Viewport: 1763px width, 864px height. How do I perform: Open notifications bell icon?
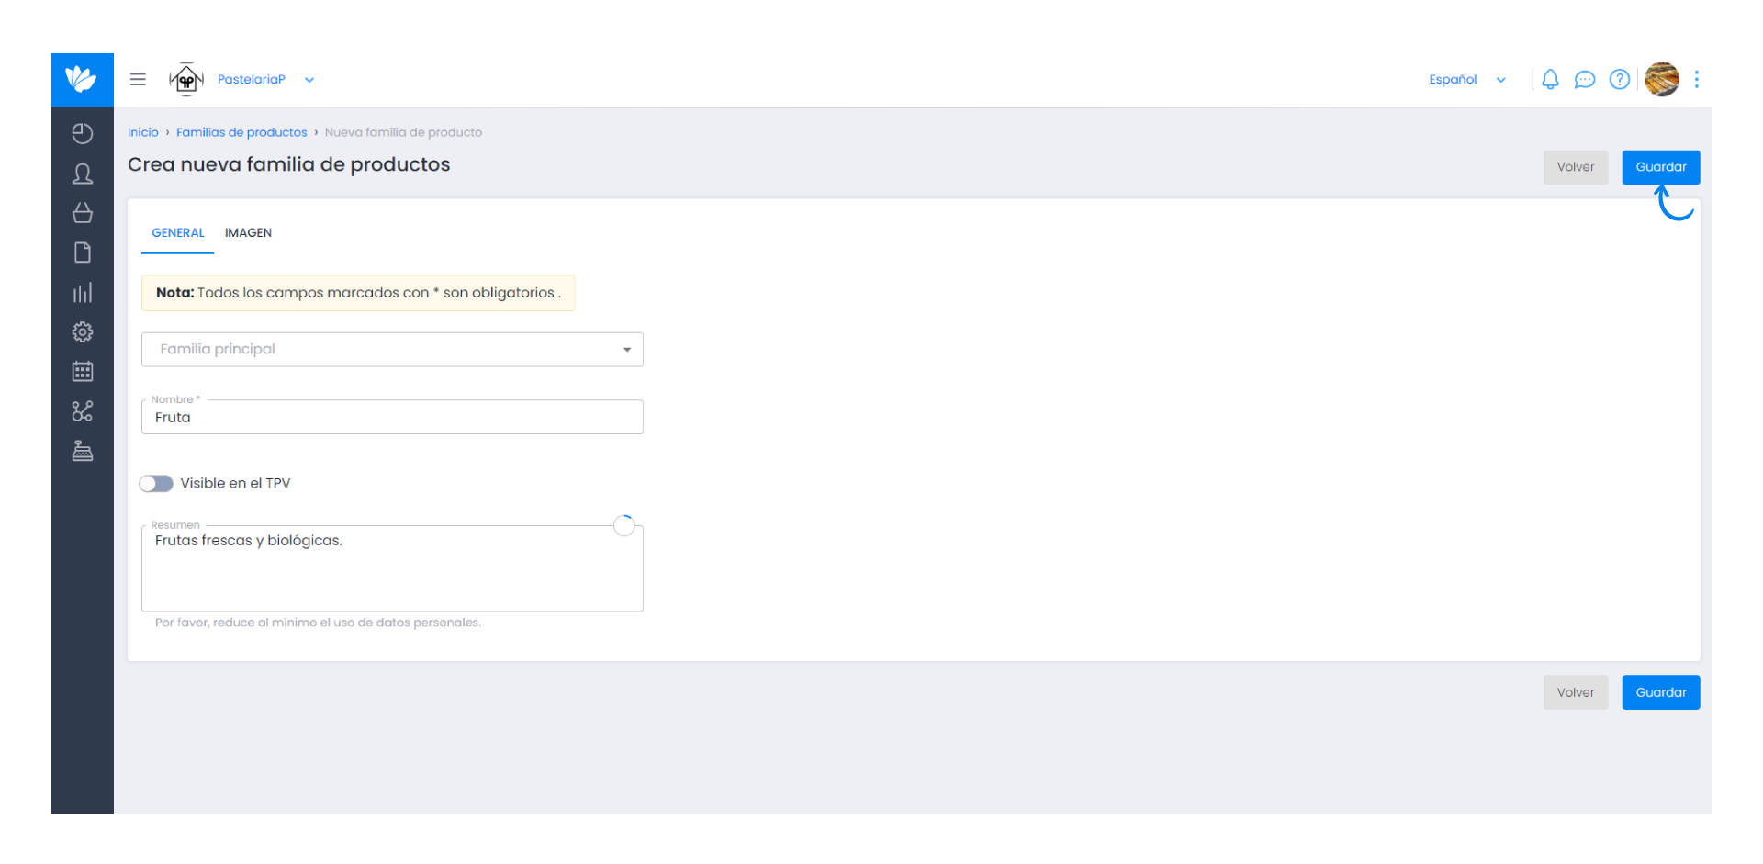click(1550, 80)
